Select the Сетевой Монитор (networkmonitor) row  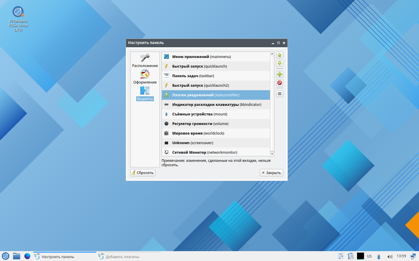[216, 152]
